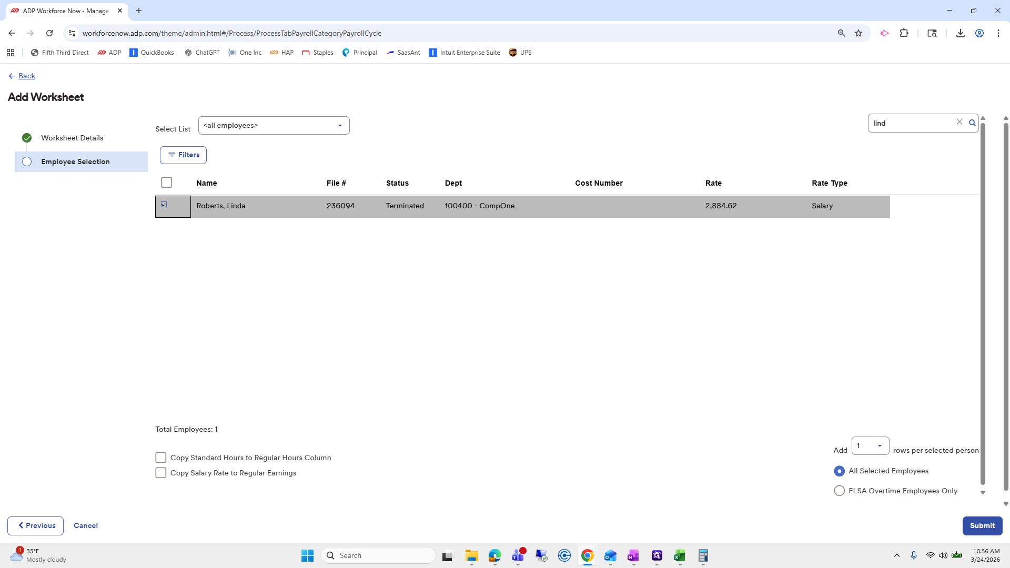1010x568 pixels.
Task: Check the select-all header checkbox
Action: pyautogui.click(x=167, y=182)
